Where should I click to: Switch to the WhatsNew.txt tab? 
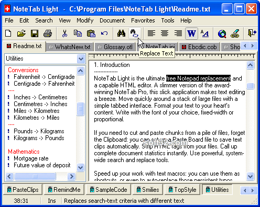tap(70, 47)
